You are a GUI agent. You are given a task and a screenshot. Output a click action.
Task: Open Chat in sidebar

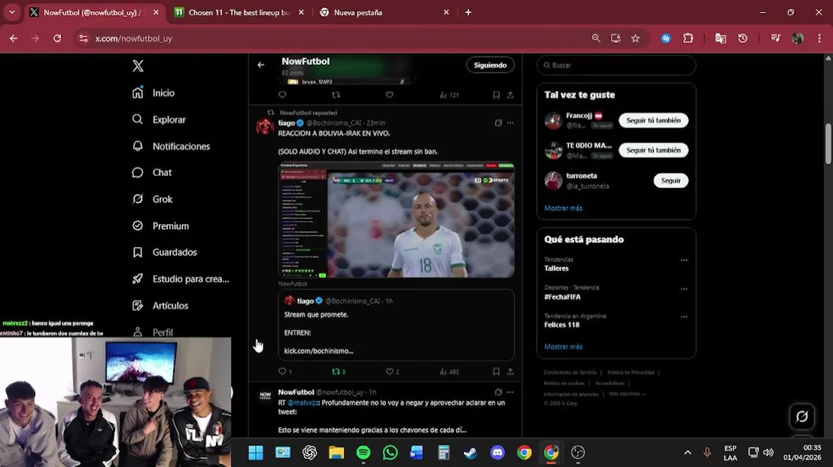[x=152, y=173]
